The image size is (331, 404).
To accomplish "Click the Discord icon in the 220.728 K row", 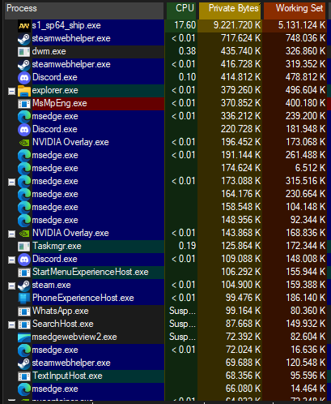I will click(x=24, y=129).
